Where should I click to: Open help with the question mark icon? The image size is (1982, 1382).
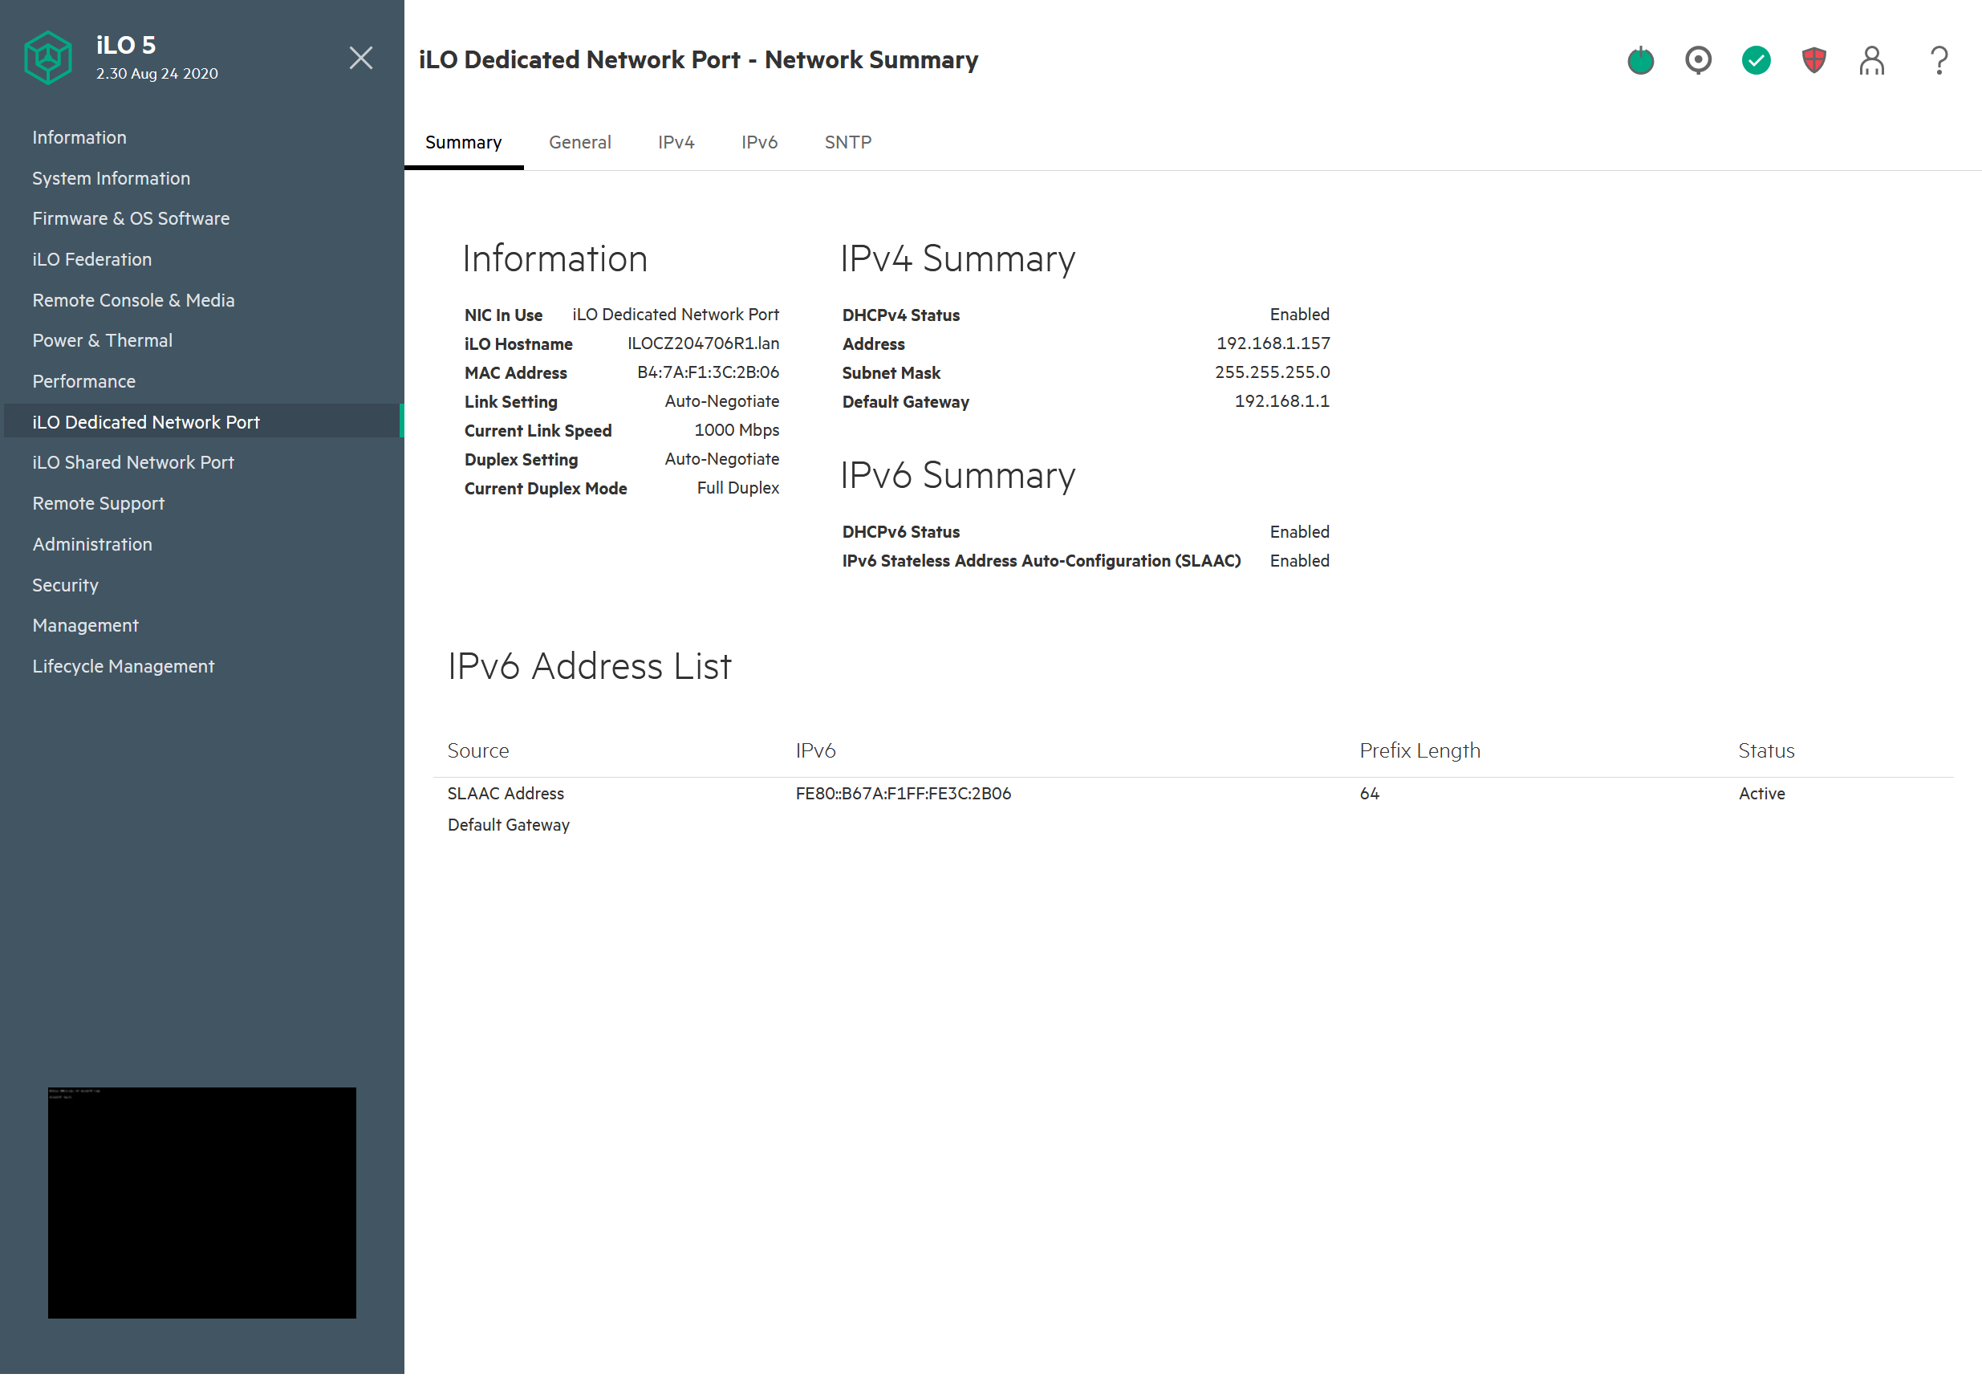click(x=1939, y=60)
